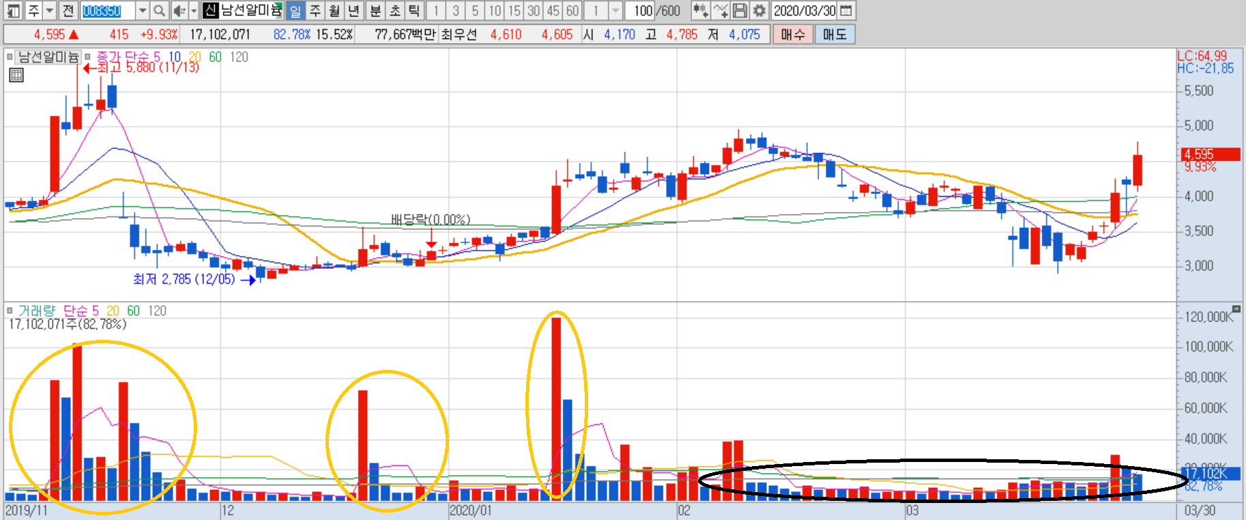The width and height of the screenshot is (1246, 520).
Task: Click the volume 단순 5 average label
Action: click(81, 310)
